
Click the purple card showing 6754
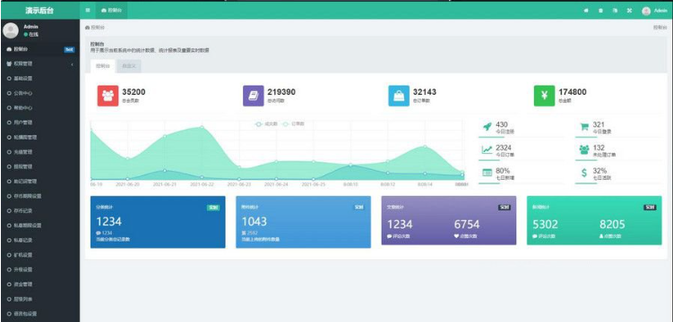click(449, 221)
